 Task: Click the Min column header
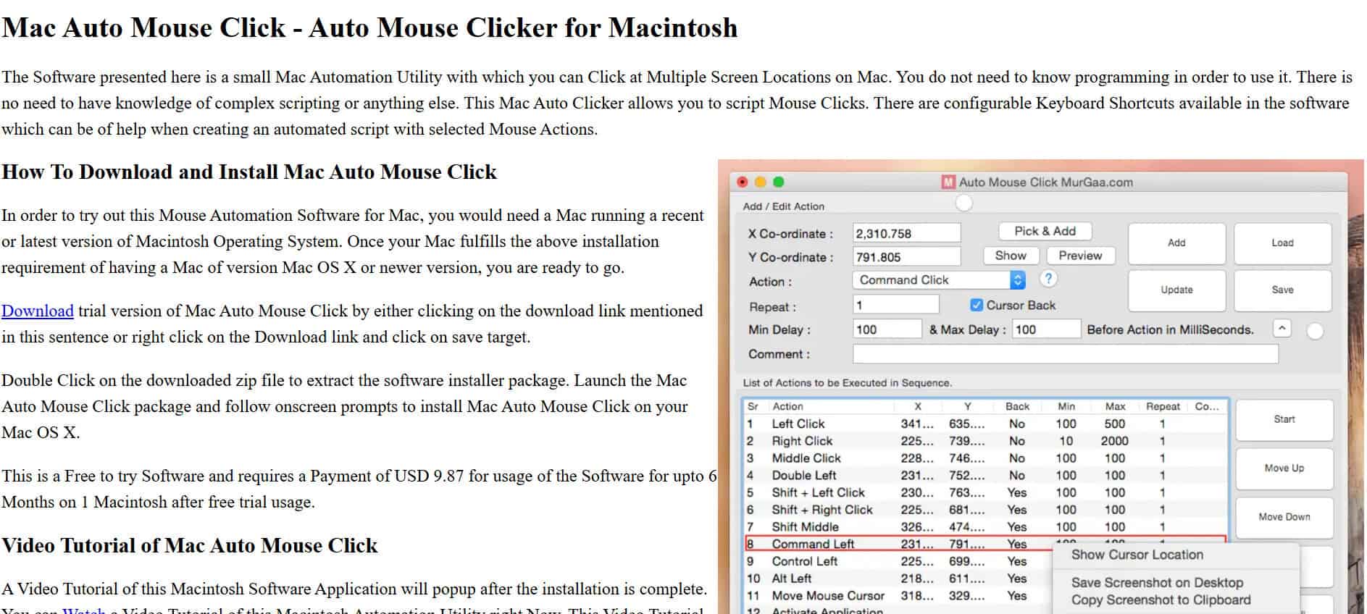pyautogui.click(x=1066, y=406)
